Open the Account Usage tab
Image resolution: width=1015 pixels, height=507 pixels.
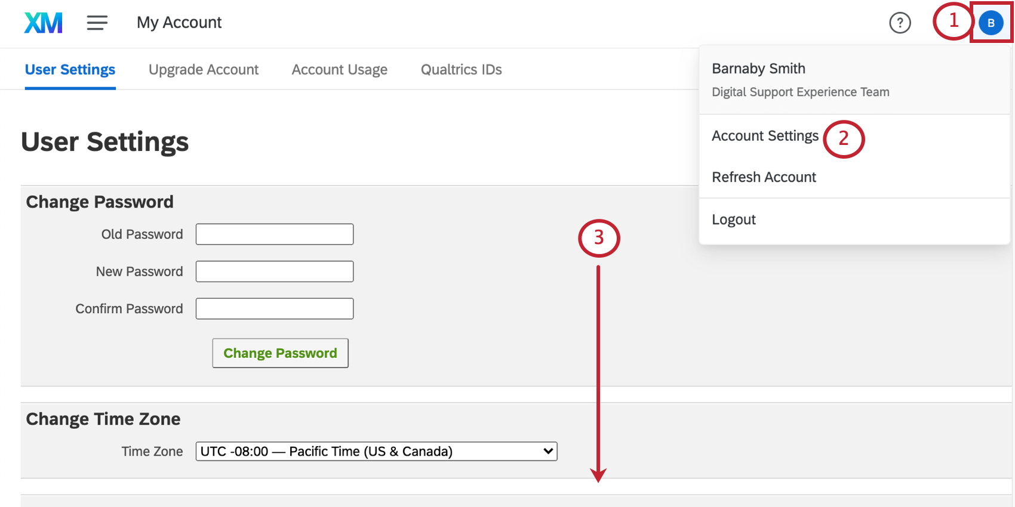(x=339, y=70)
